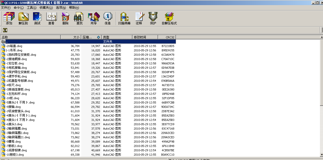Sort files by 修改时间 column header
The image size is (323, 160).
coord(140,37)
